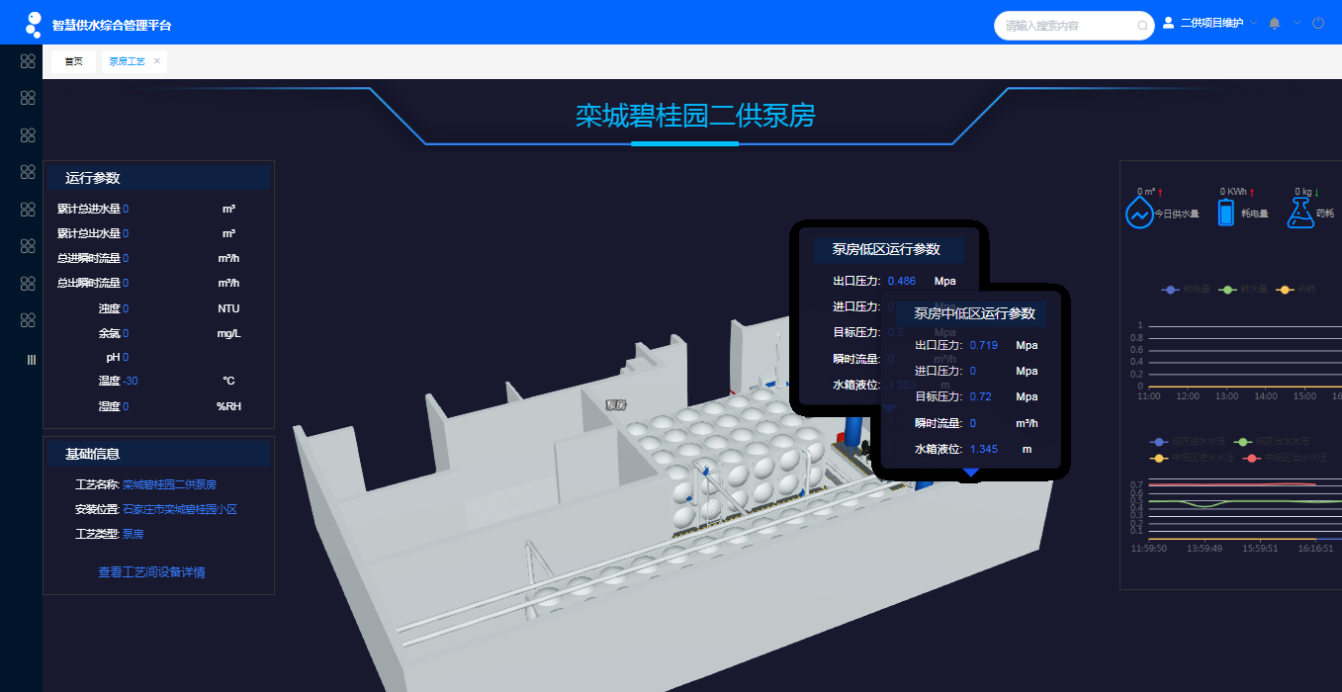
Task: Click the magnifier icon in the search box
Action: 1142,26
